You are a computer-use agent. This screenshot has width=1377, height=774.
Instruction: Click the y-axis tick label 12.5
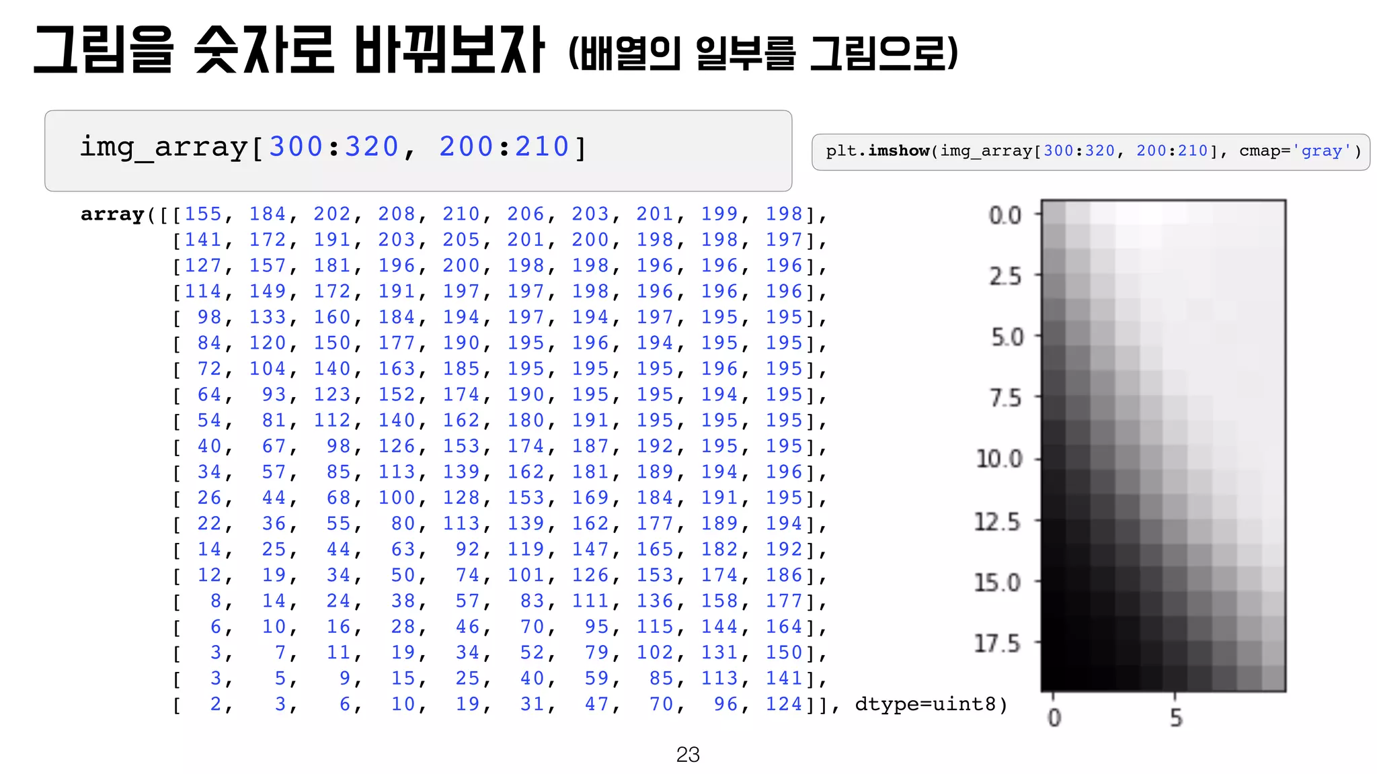click(x=998, y=522)
